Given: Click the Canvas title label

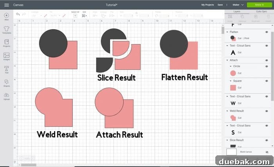Looking at the screenshot, I should [x=18, y=5].
